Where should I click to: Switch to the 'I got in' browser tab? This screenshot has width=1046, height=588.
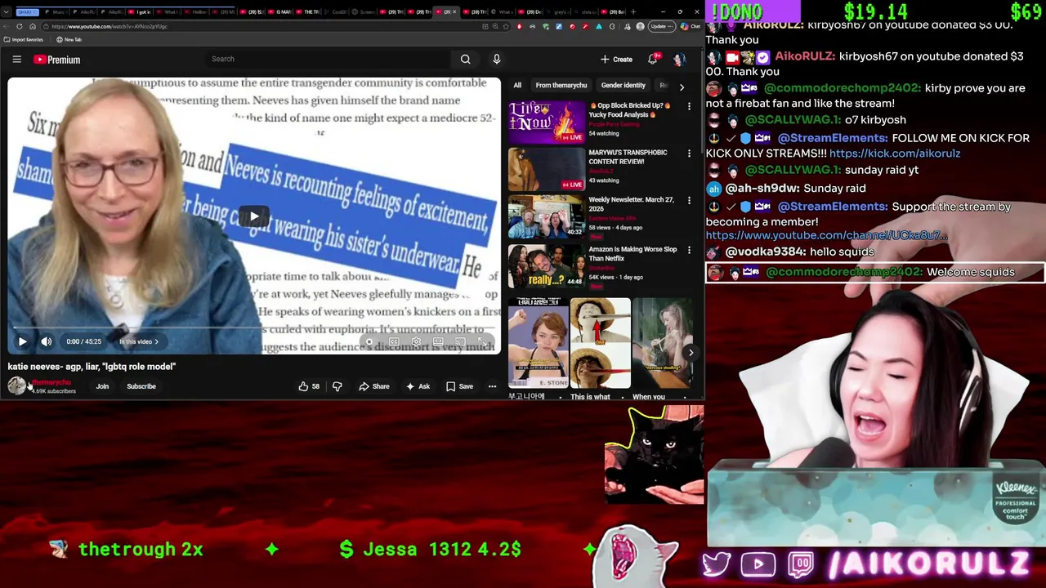coord(141,12)
